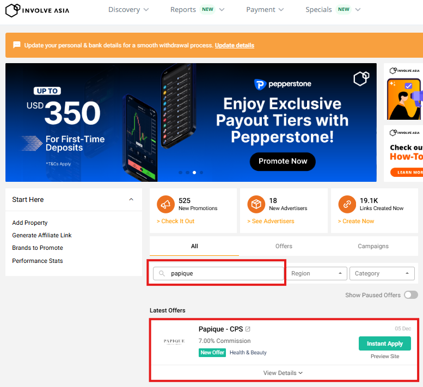This screenshot has height=387, width=423.
Task: Collapse the Start Here panel
Action: (x=131, y=200)
